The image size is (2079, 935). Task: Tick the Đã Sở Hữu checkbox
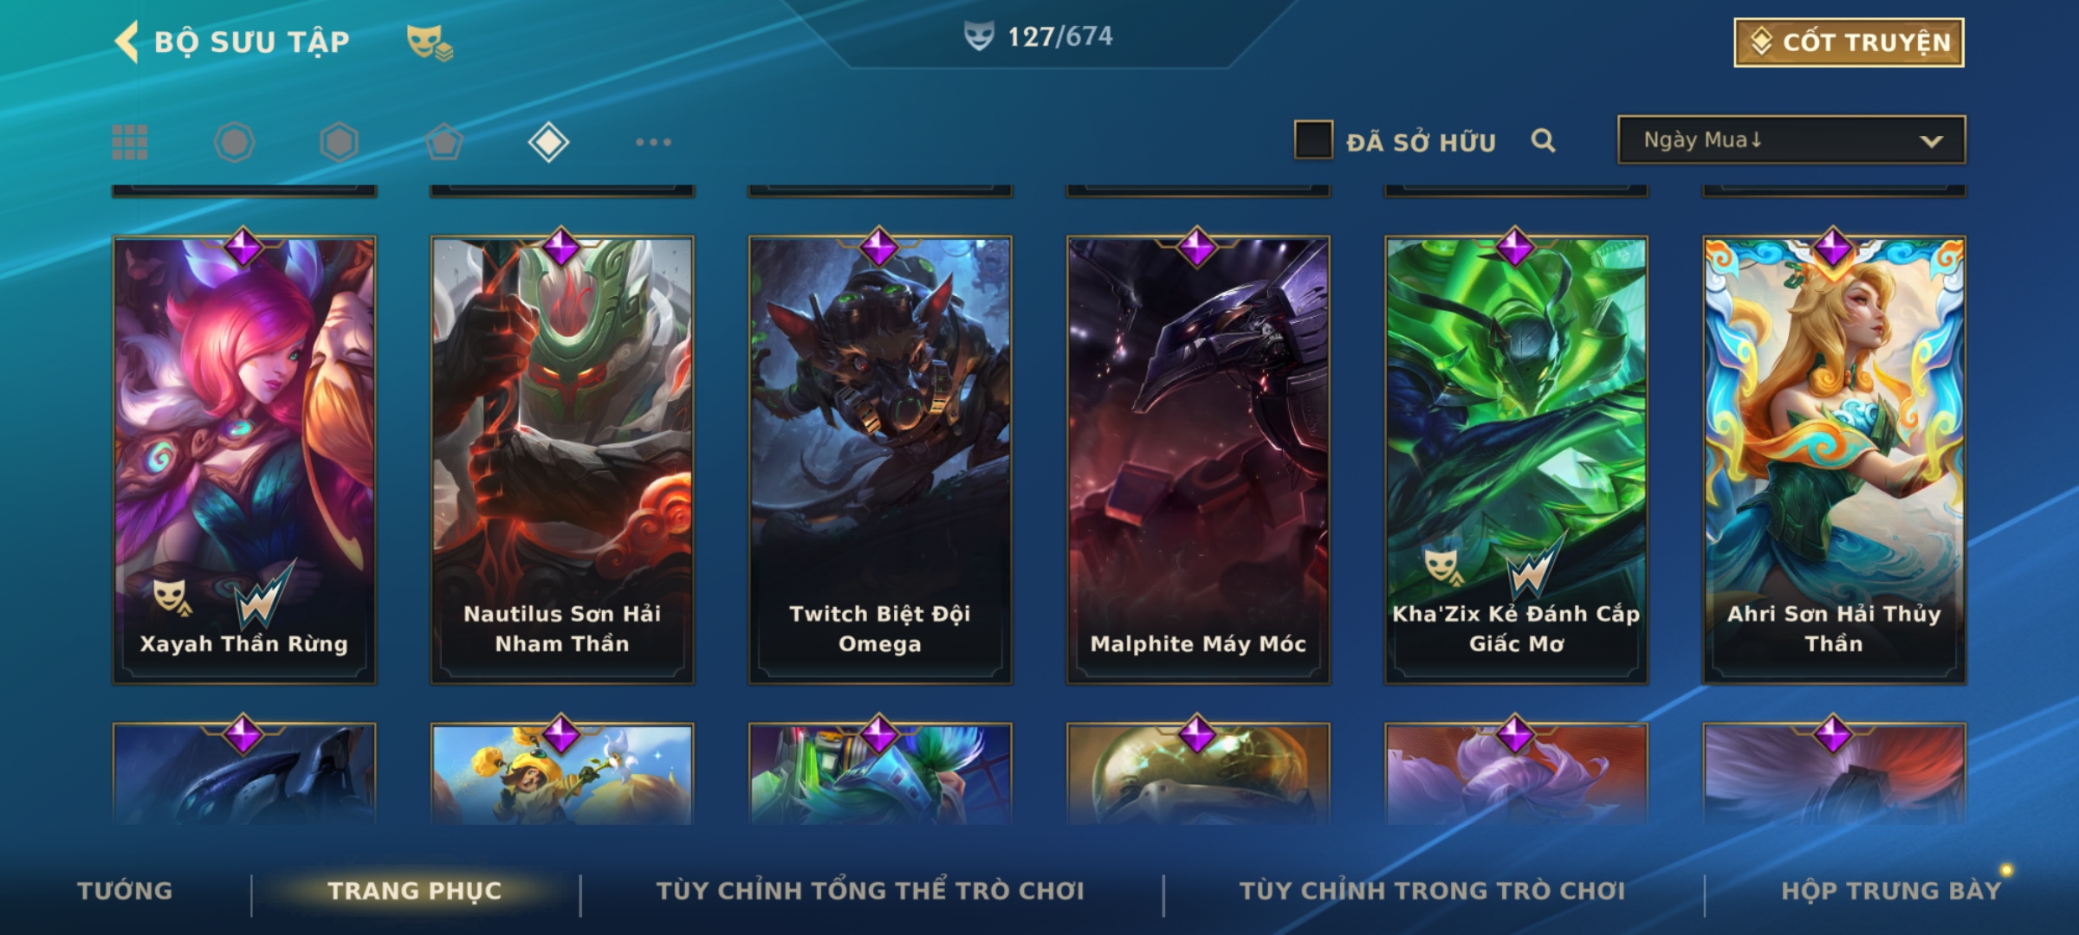pos(1313,140)
